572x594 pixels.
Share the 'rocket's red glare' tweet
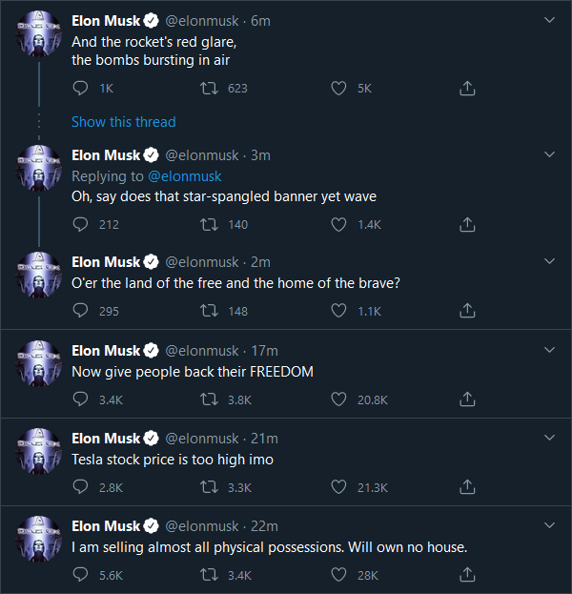(467, 88)
